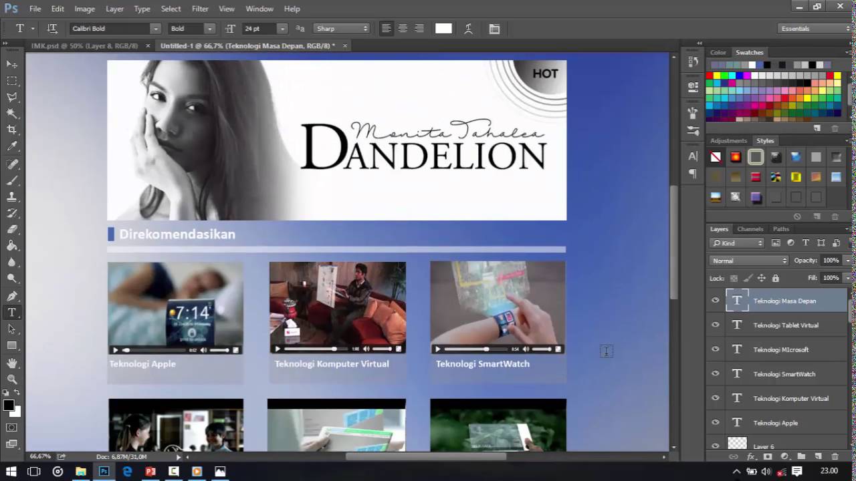Hide the Teknologi Apple layer
This screenshot has height=481, width=856.
[x=716, y=423]
